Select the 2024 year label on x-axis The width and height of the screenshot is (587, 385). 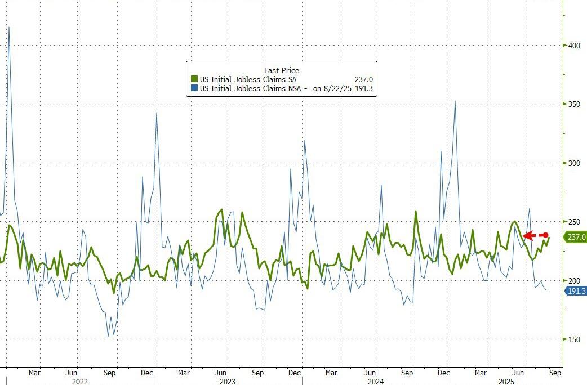[x=376, y=381]
